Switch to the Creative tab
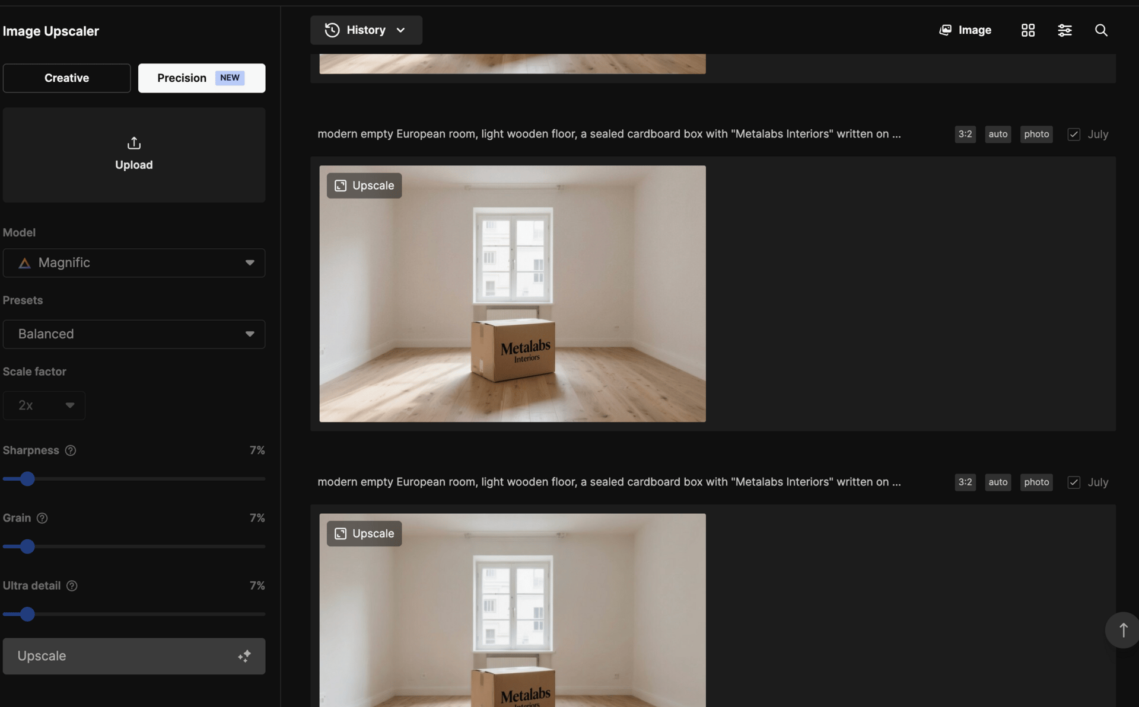 tap(66, 78)
